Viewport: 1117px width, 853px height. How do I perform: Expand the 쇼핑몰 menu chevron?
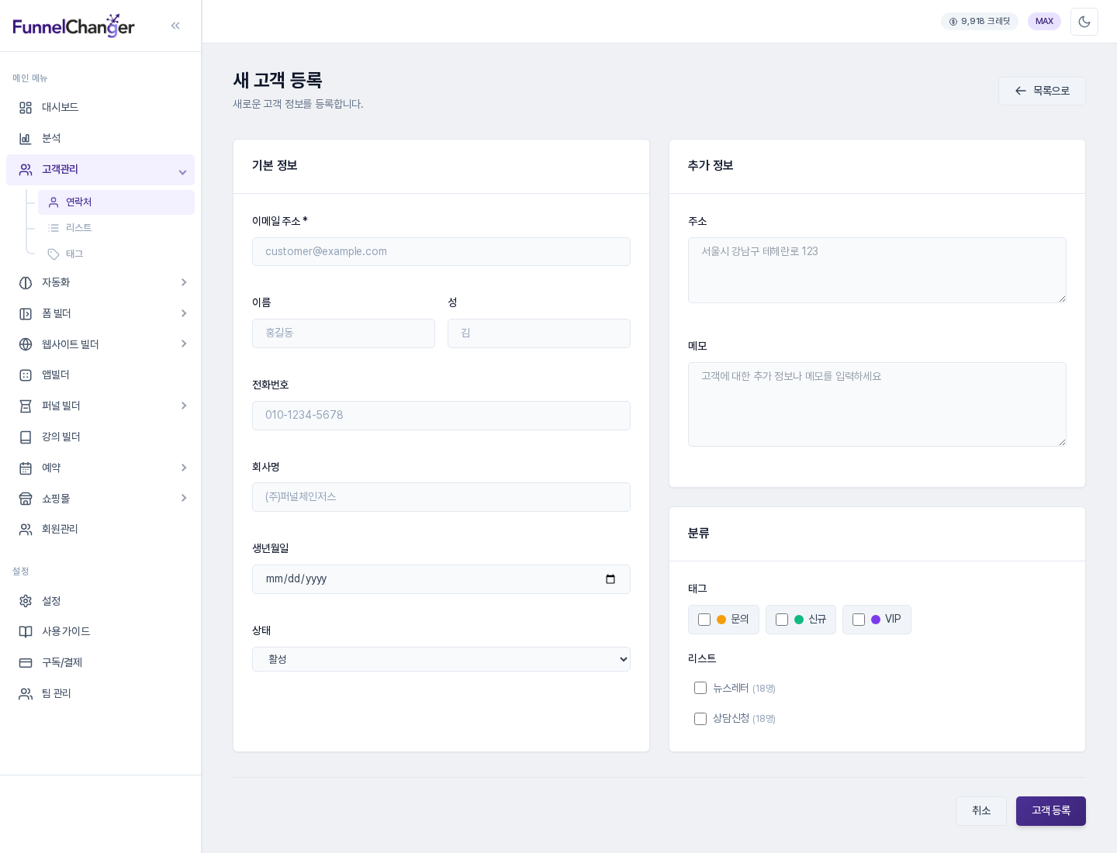[x=184, y=498]
